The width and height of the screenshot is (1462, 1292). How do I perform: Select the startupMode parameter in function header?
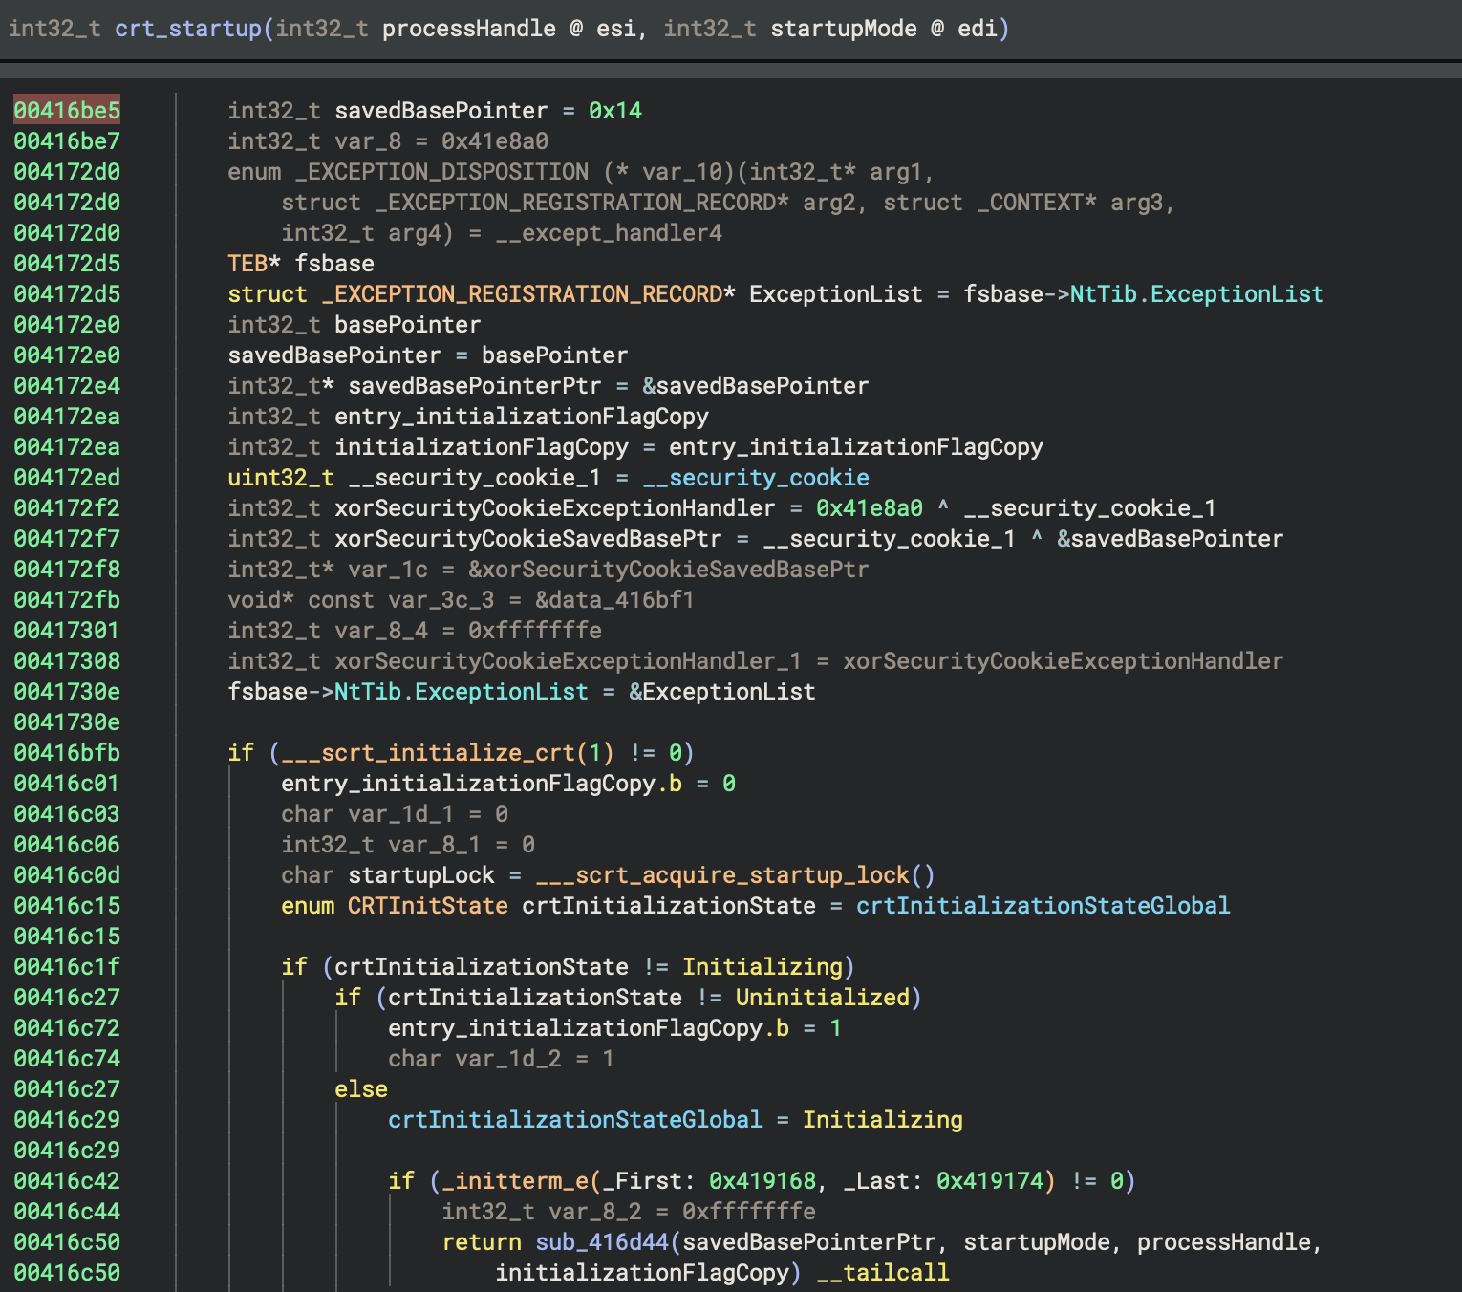tap(843, 29)
